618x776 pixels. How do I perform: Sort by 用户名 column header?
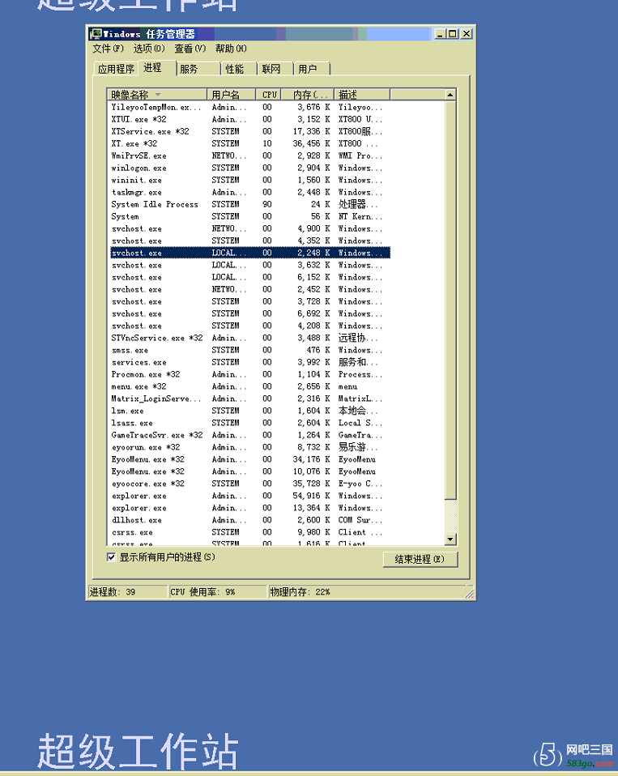tap(231, 95)
